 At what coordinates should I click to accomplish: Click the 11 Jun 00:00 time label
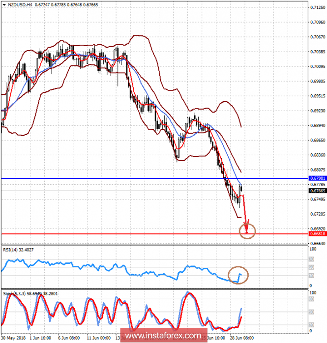[97, 339]
